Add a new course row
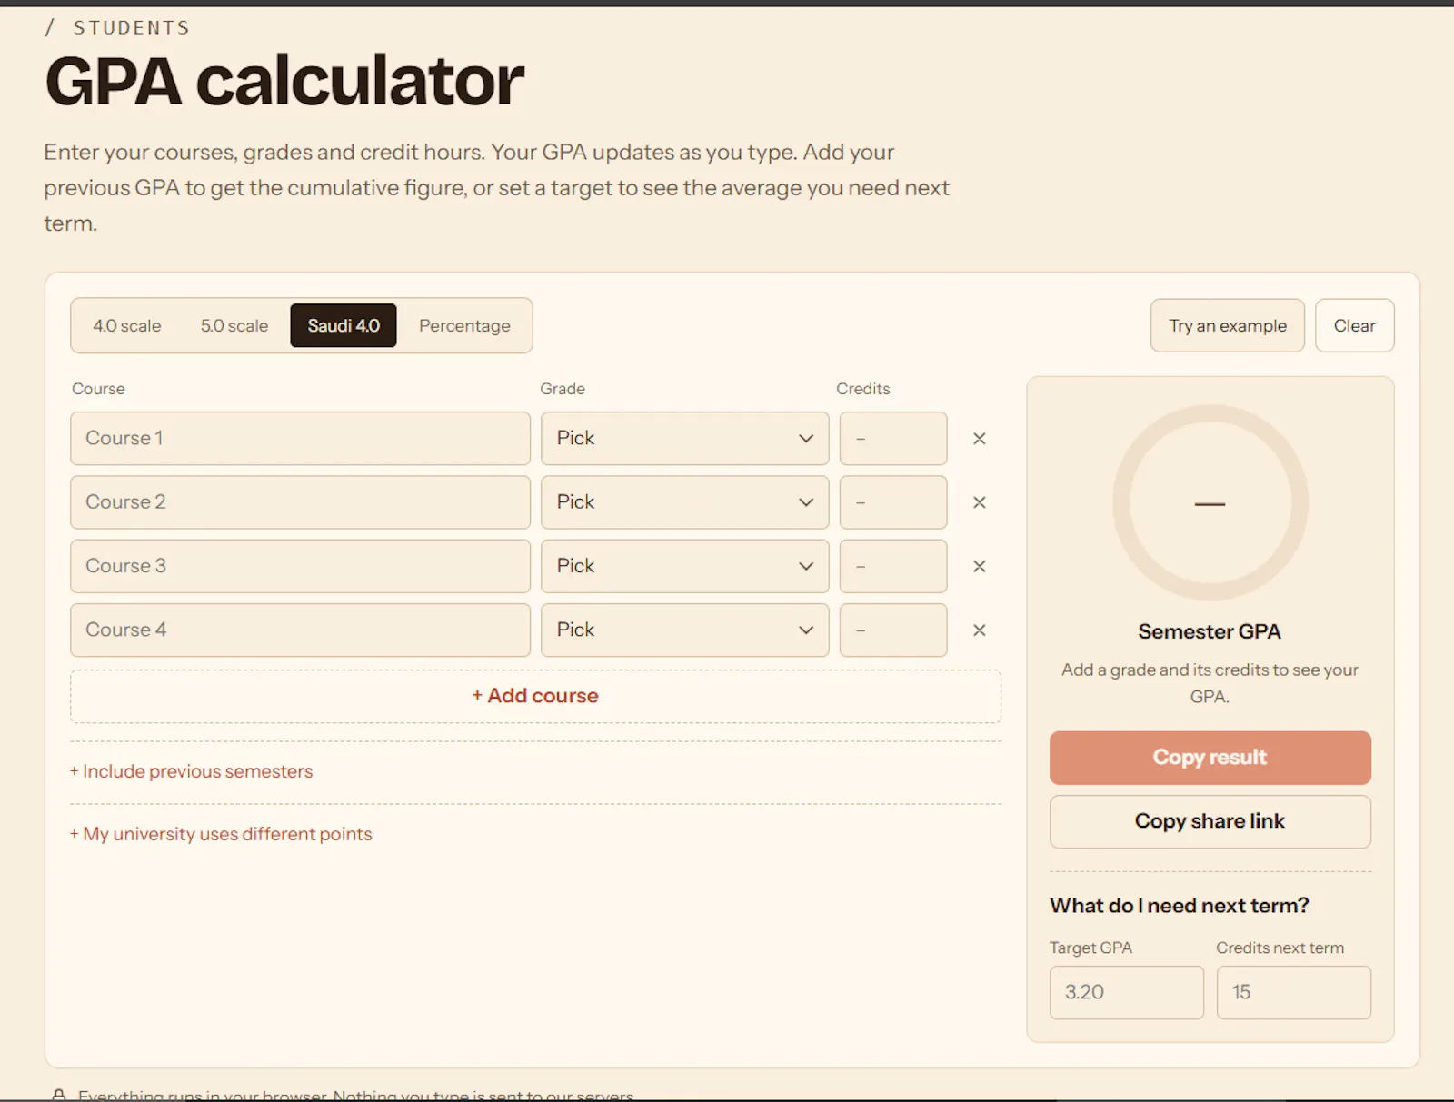 point(535,696)
